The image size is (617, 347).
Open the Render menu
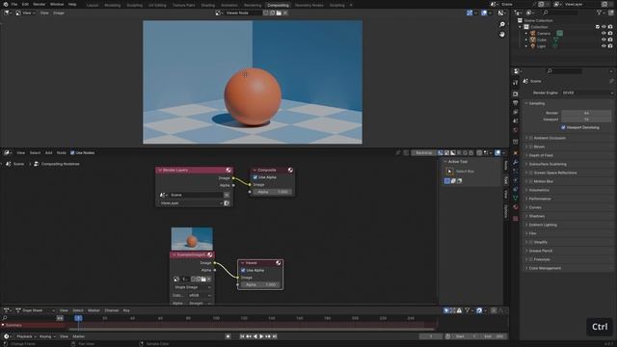pos(39,4)
